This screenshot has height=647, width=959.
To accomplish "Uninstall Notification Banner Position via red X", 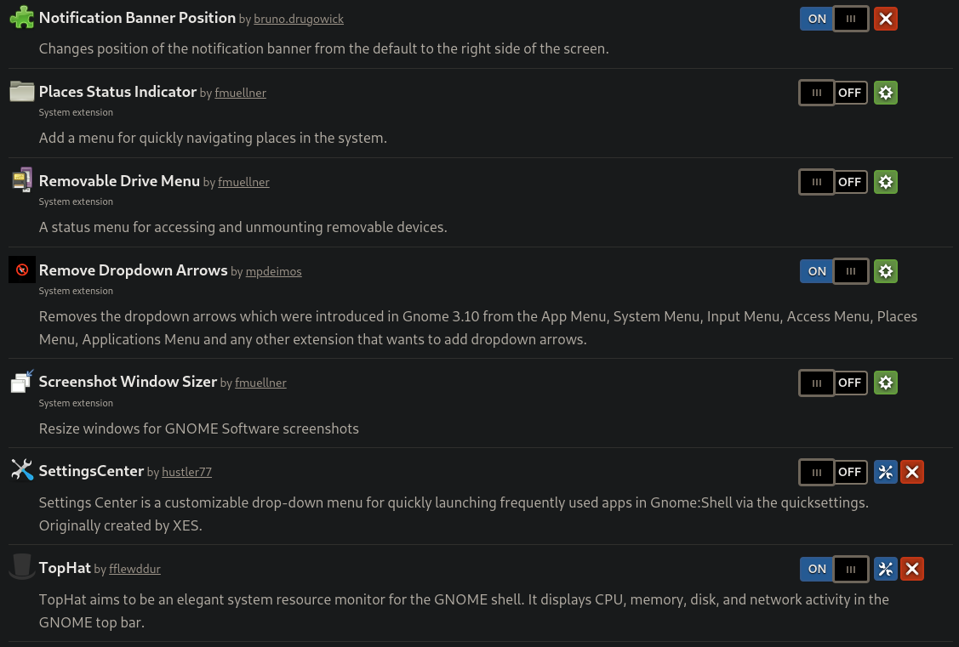I will 886,19.
